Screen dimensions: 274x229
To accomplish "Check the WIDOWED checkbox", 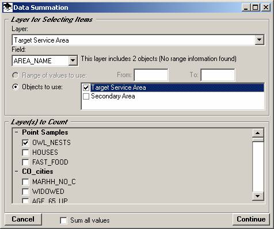I will coord(25,192).
